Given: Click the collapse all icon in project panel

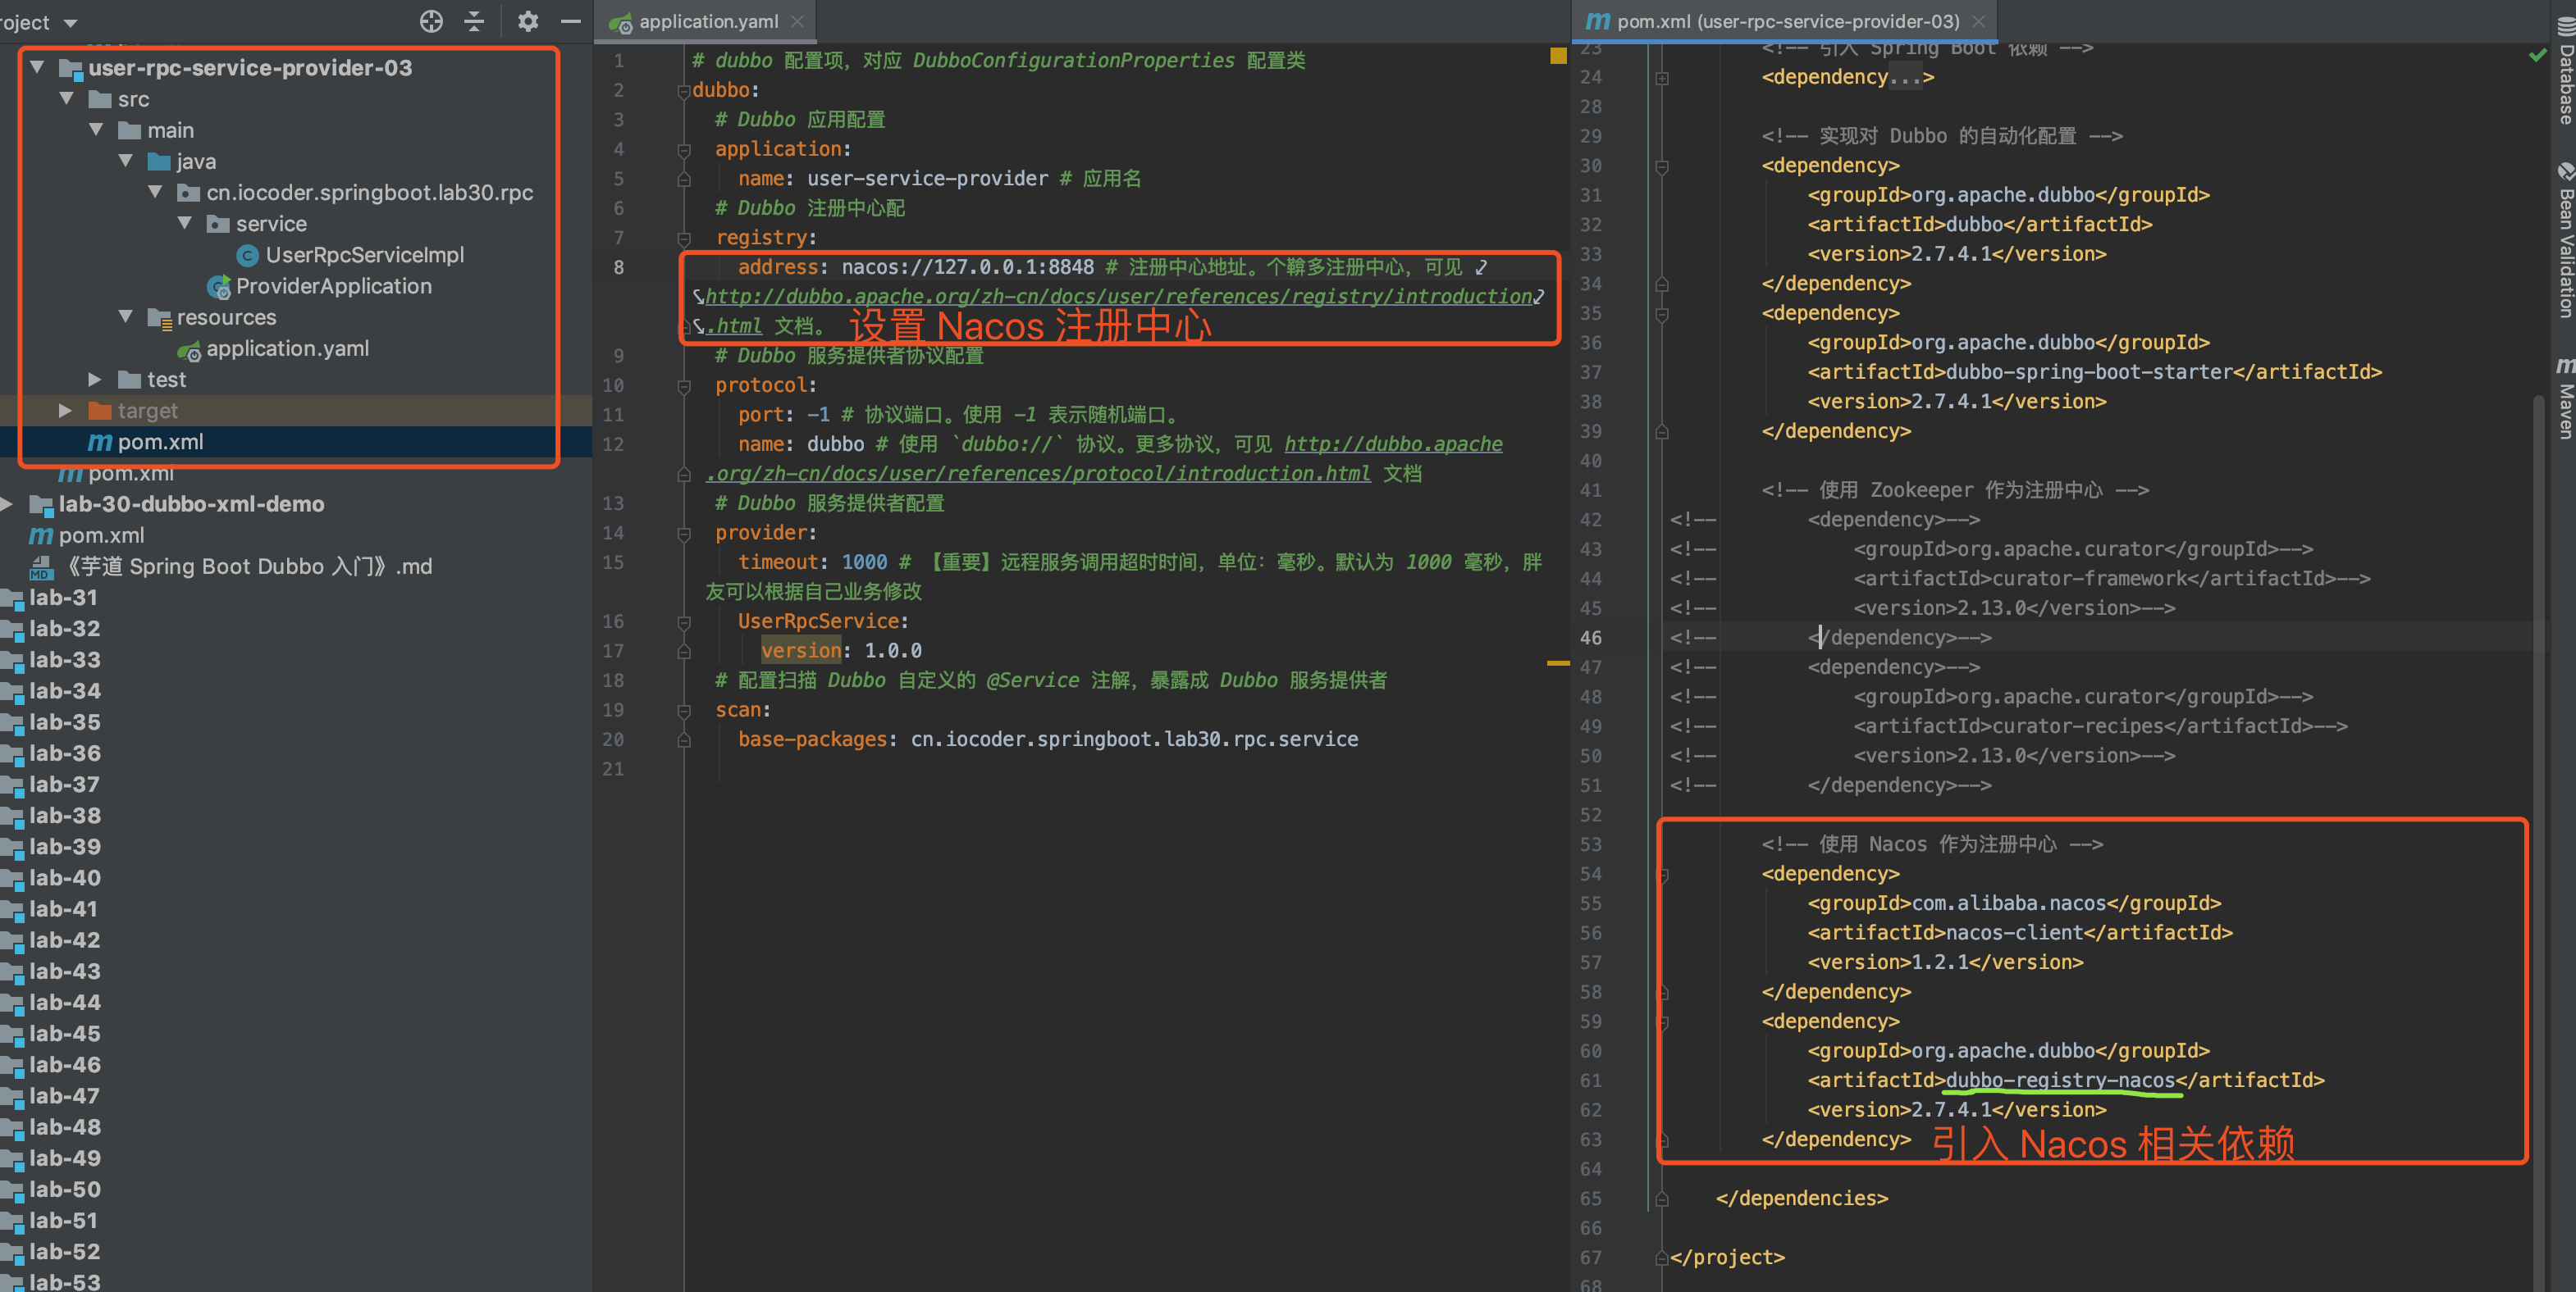Looking at the screenshot, I should point(475,21).
